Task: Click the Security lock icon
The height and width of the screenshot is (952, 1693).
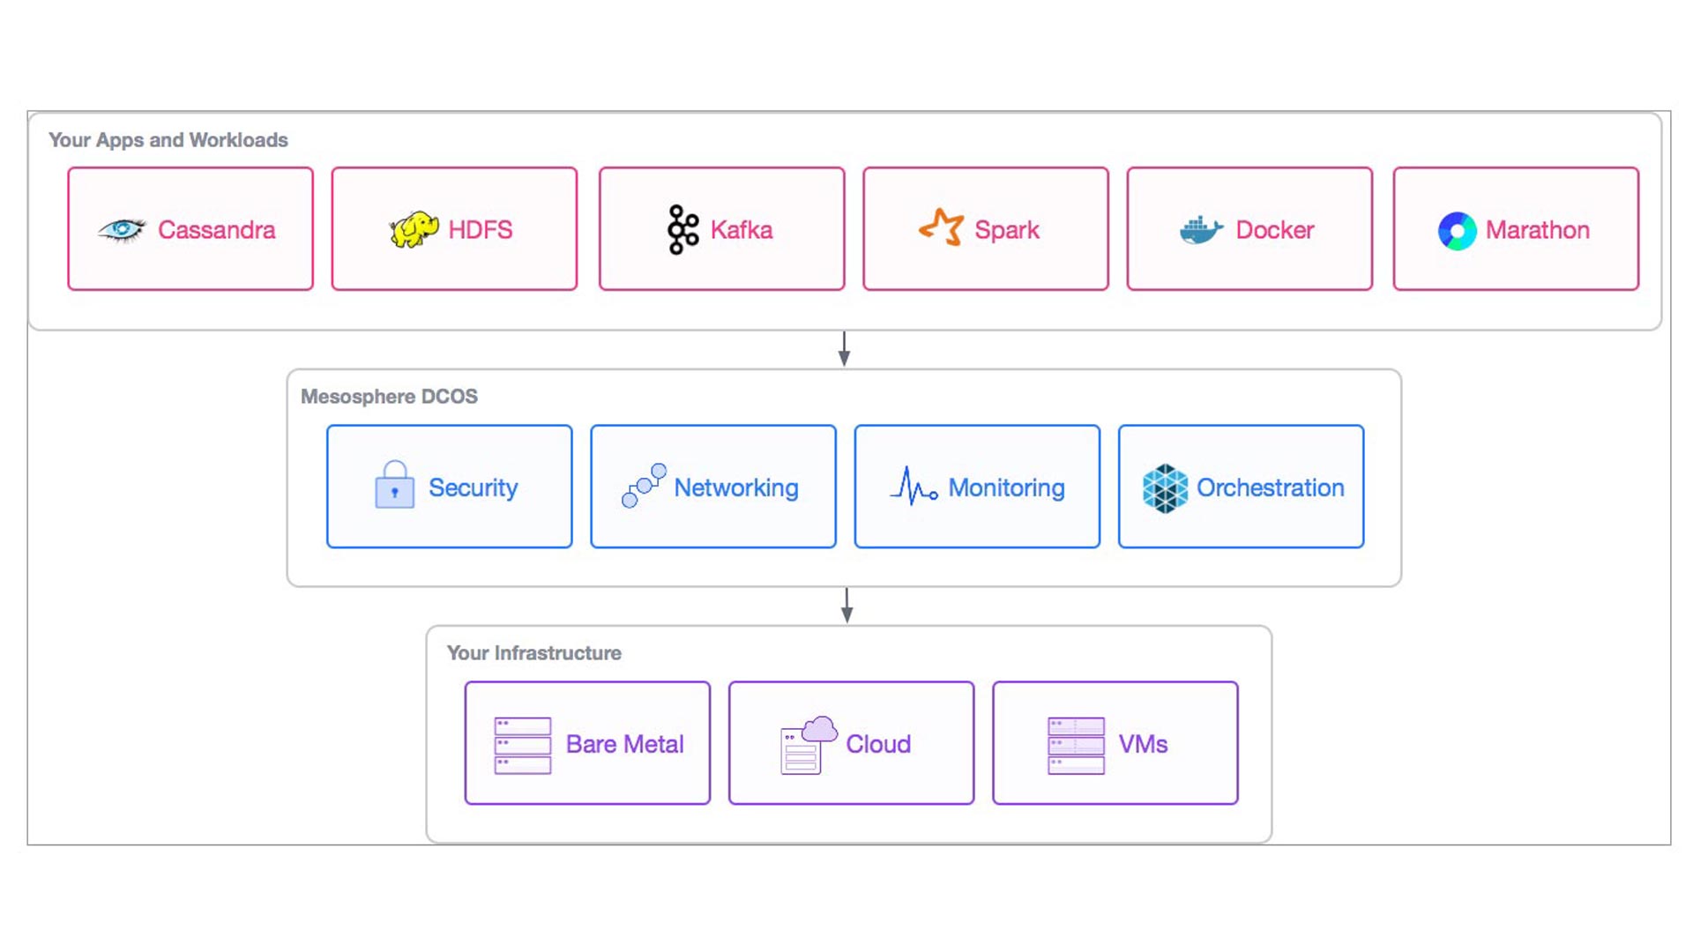Action: point(394,486)
